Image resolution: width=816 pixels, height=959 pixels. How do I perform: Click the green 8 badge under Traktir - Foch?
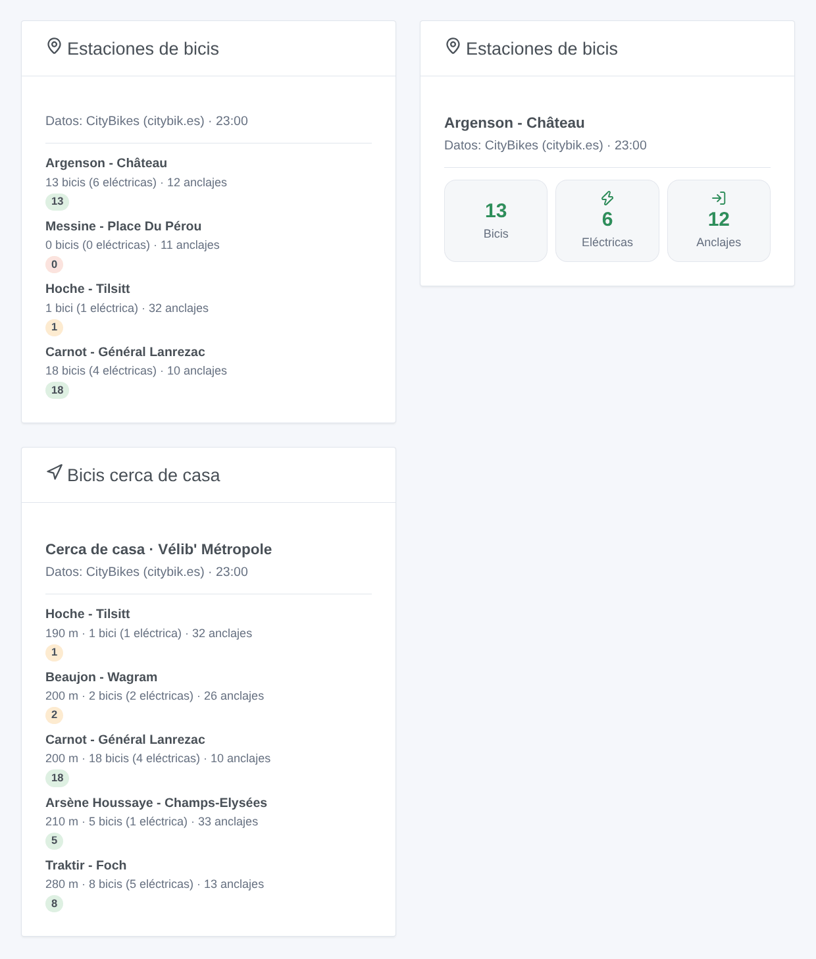click(x=54, y=904)
